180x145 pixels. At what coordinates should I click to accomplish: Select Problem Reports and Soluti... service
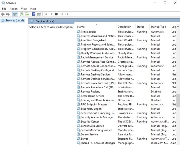98,45
